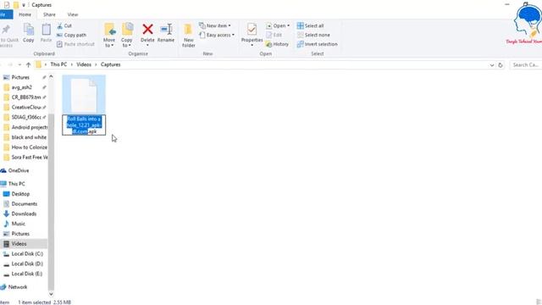Switch to the Home ribbon tab
The image size is (542, 305).
tap(25, 14)
